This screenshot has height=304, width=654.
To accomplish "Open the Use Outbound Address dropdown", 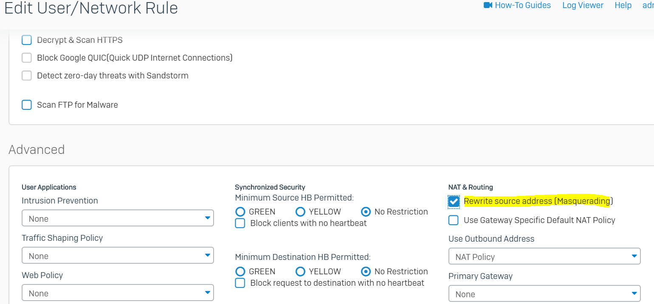I will [x=544, y=257].
